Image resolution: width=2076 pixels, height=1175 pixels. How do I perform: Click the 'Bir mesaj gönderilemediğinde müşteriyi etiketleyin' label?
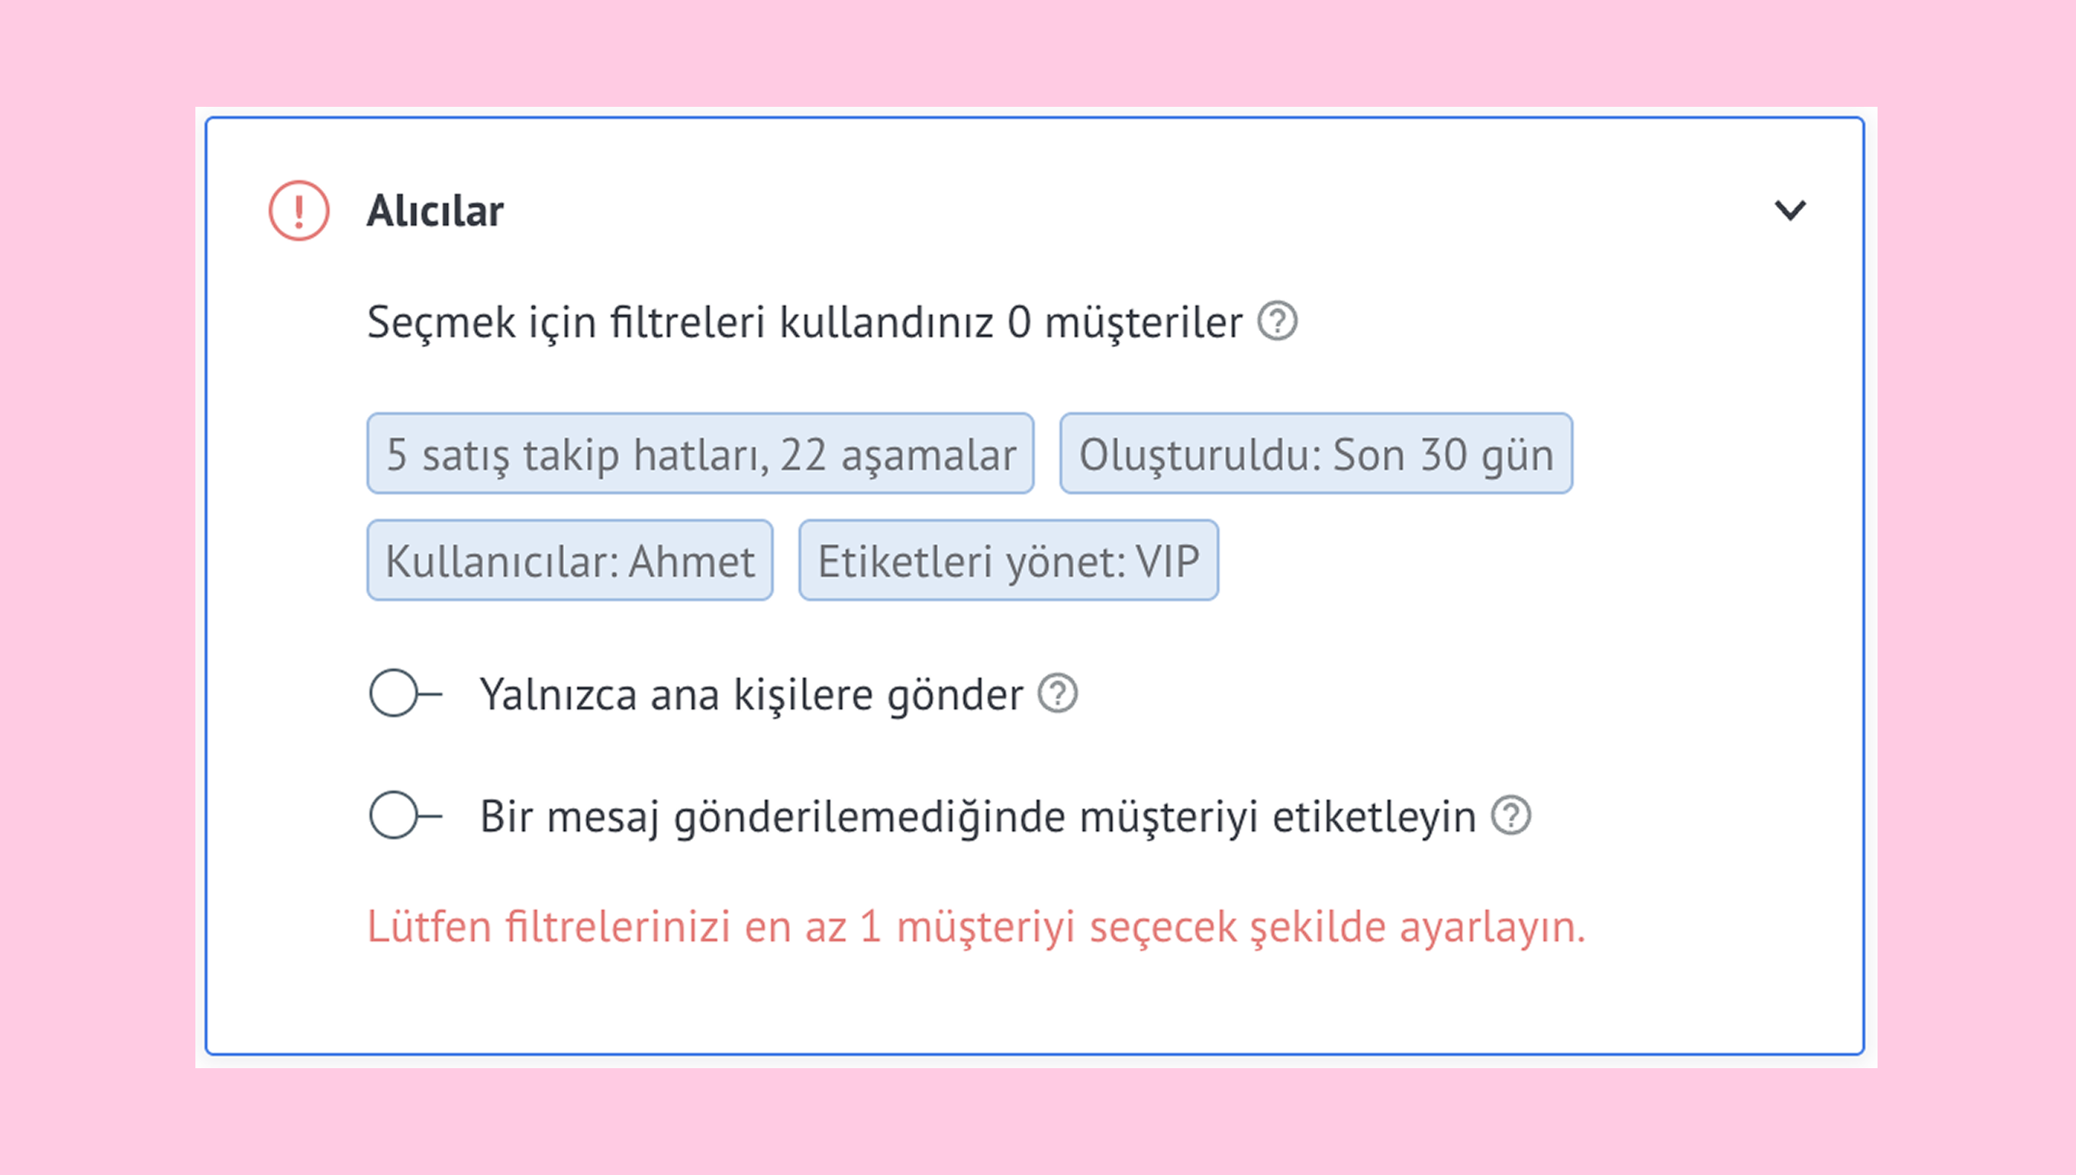pyautogui.click(x=978, y=816)
